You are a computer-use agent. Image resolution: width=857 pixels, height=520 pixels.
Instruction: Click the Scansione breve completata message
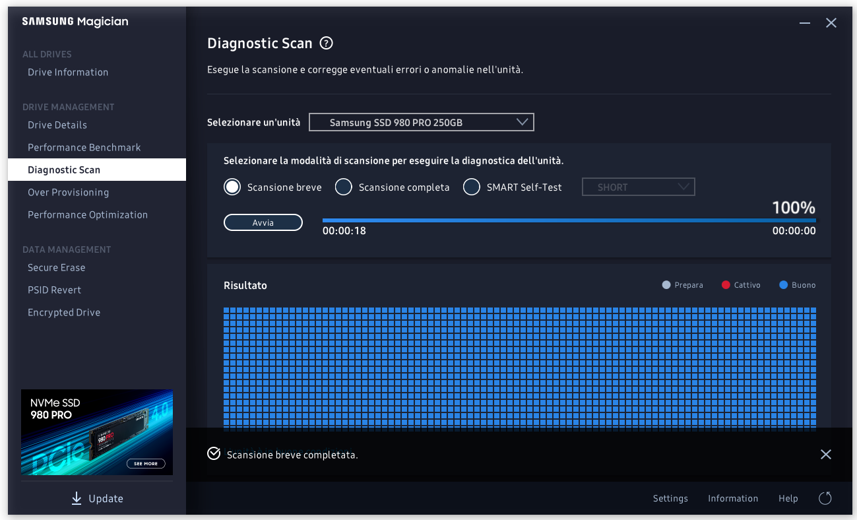click(x=292, y=455)
